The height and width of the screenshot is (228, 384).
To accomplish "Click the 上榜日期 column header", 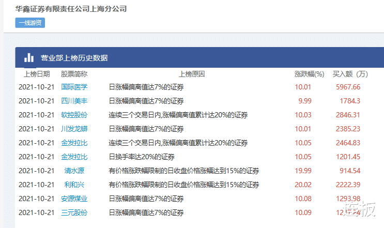I will pyautogui.click(x=37, y=74).
